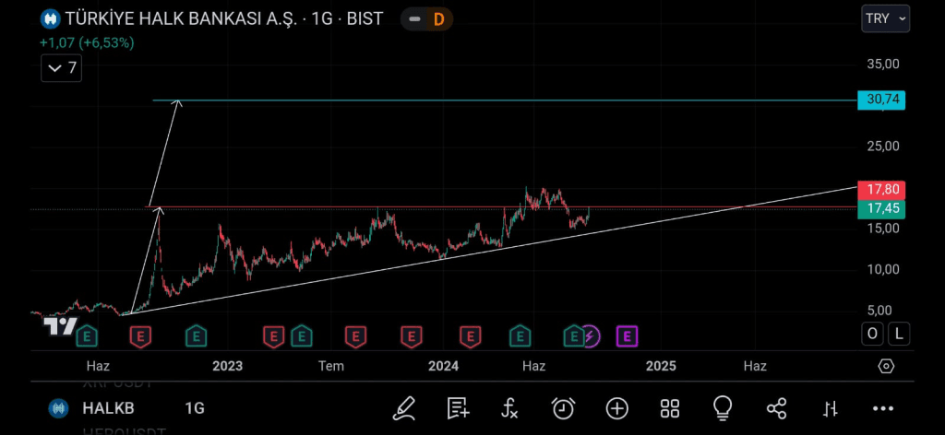
Task: Open the fx indicators menu
Action: (509, 408)
